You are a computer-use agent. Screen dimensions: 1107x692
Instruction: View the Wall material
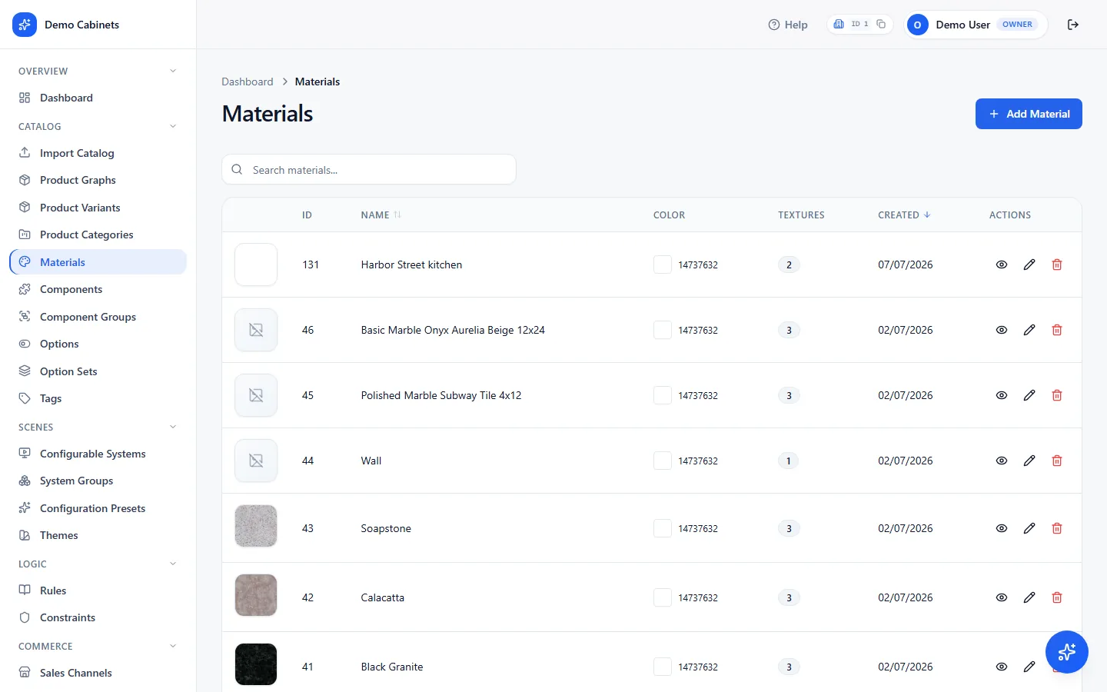[x=1002, y=461]
